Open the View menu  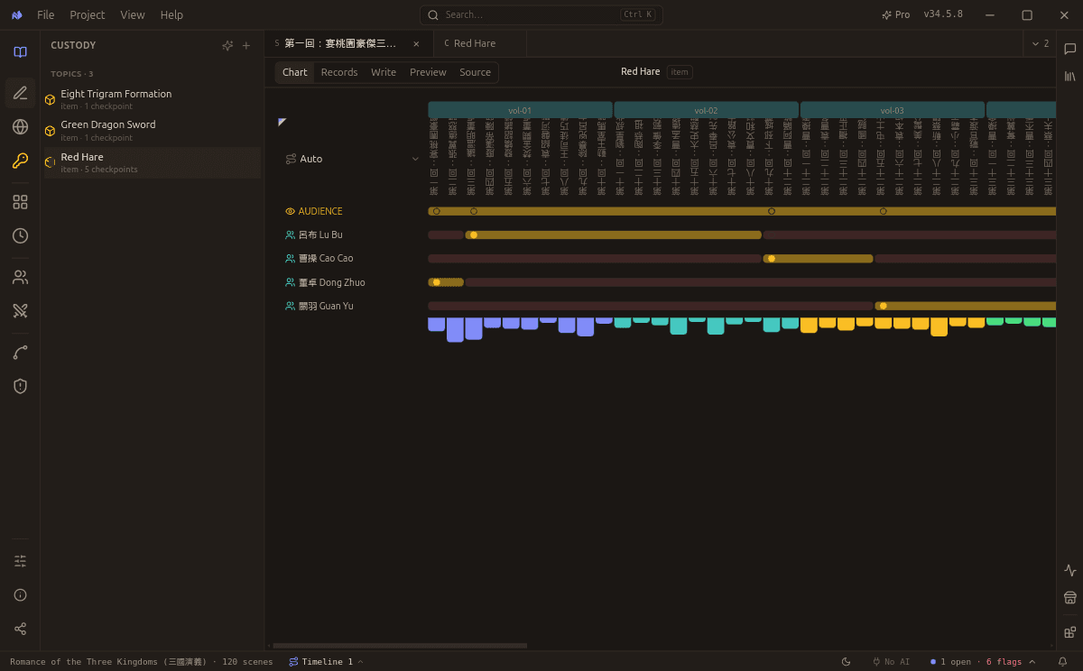pyautogui.click(x=133, y=14)
